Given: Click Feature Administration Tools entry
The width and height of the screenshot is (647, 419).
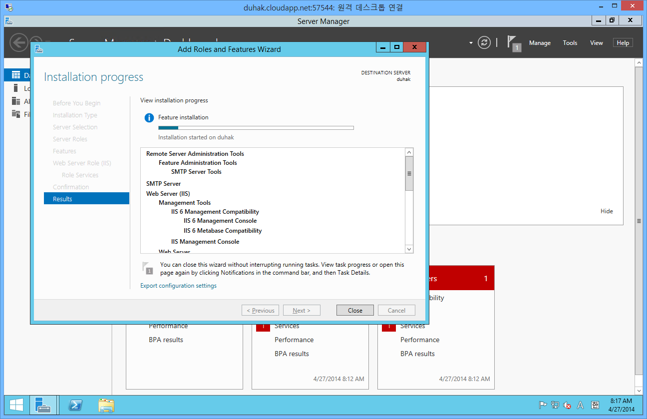Looking at the screenshot, I should click(x=198, y=163).
